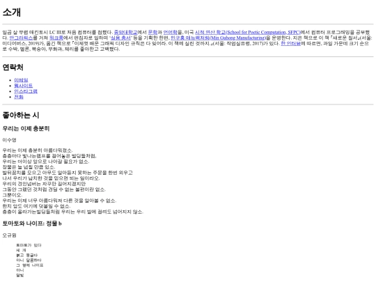
Task: Click the 좋아하는 시 section heading
Action: click(21, 115)
